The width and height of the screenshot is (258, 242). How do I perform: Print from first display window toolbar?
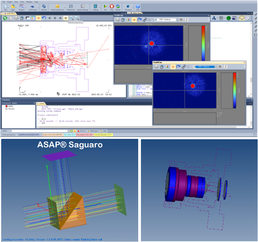point(117,20)
